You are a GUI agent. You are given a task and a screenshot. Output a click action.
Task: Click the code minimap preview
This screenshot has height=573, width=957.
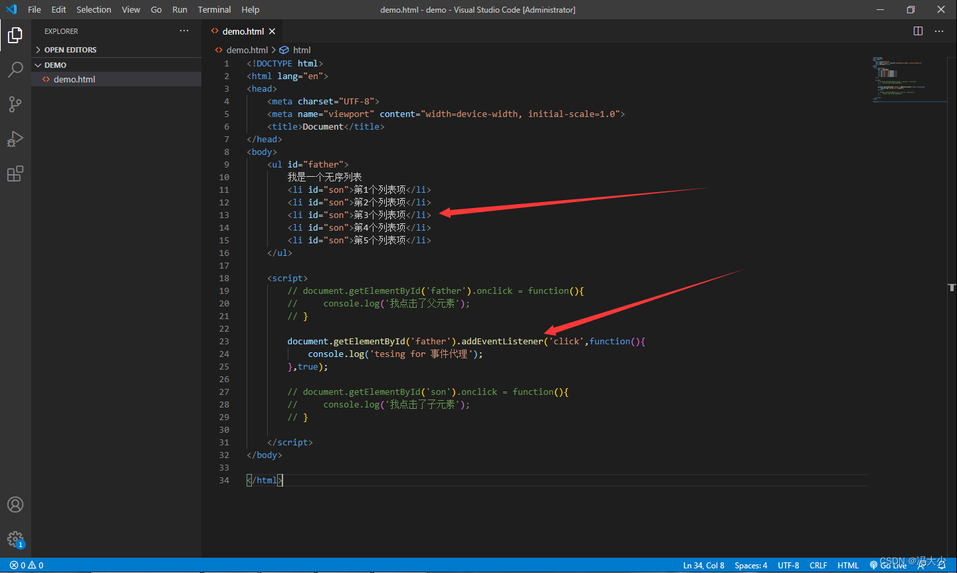908,79
